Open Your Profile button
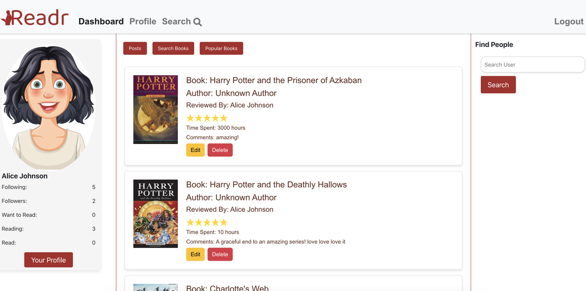 point(48,260)
